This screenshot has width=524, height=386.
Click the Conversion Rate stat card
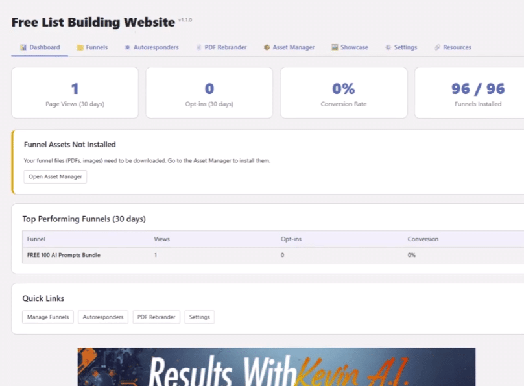pyautogui.click(x=343, y=93)
